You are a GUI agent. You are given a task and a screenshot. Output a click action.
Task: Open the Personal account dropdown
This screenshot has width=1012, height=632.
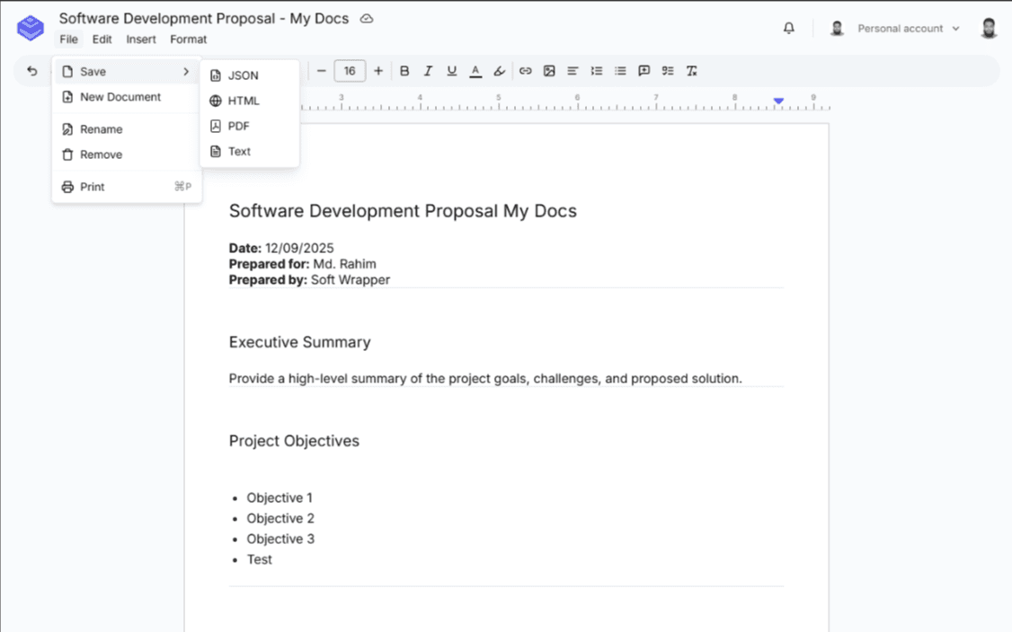(908, 28)
